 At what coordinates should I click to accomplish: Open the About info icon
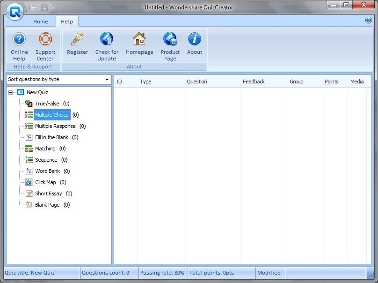pyautogui.click(x=194, y=39)
